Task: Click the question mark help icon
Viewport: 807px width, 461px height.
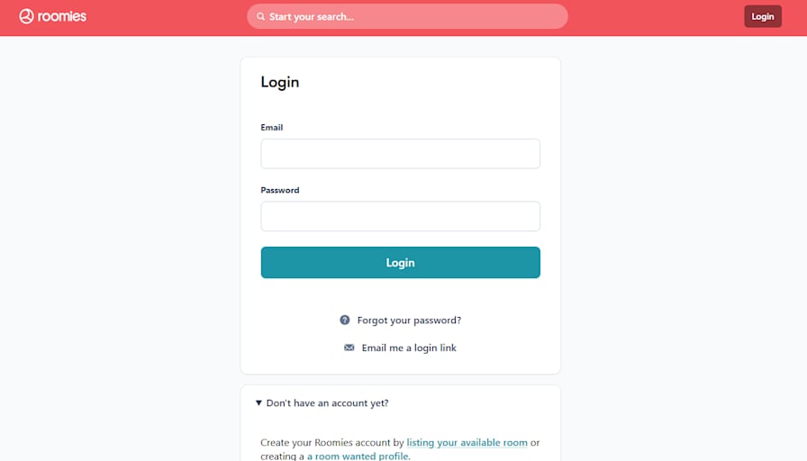Action: pos(345,320)
